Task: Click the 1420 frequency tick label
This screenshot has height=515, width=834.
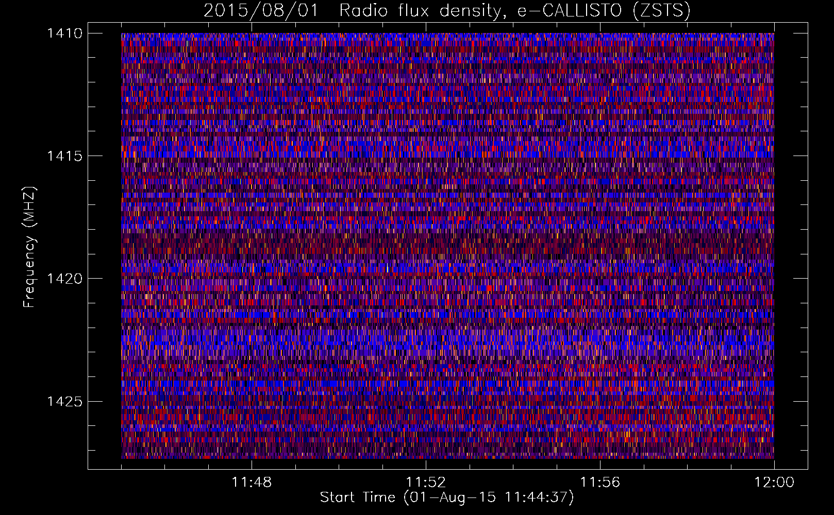Action: click(x=64, y=279)
